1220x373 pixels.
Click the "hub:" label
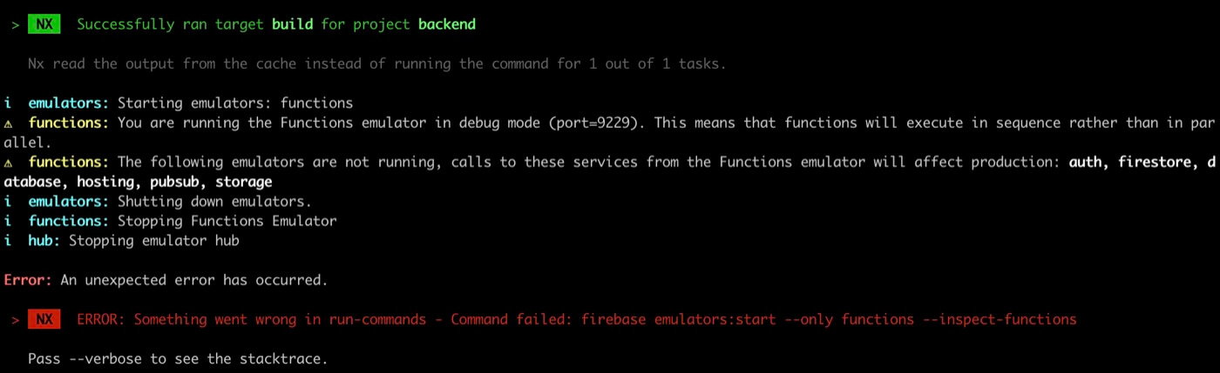[x=44, y=241]
